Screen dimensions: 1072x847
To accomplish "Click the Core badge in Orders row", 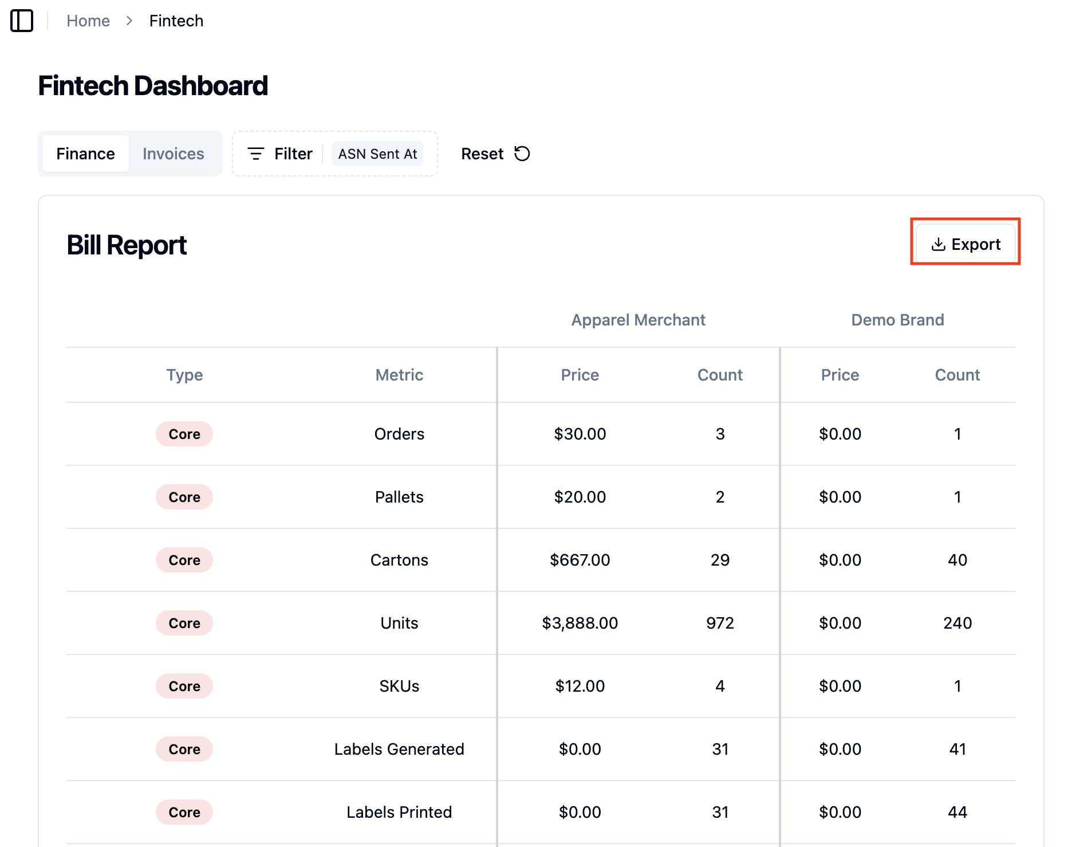I will coord(184,434).
